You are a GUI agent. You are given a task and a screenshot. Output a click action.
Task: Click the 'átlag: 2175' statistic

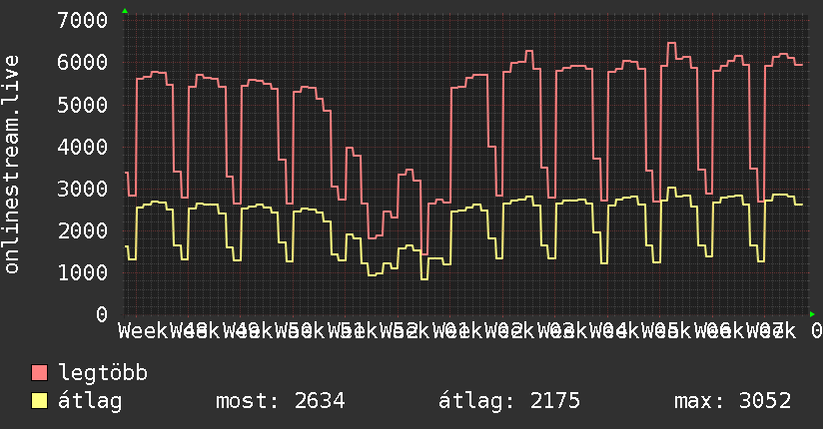pyautogui.click(x=509, y=401)
